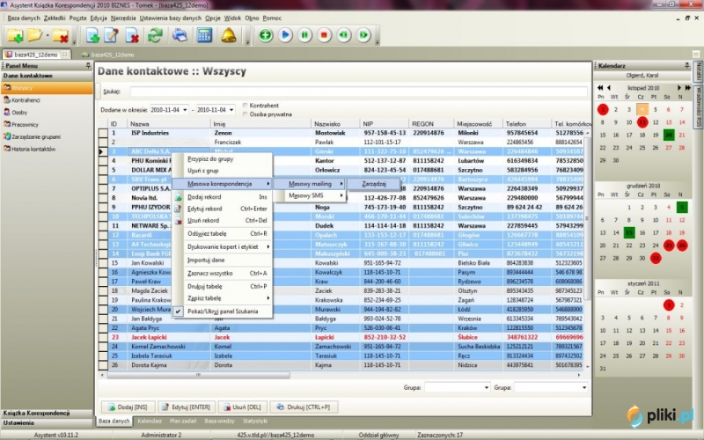This screenshot has height=440, width=704.
Task: Pin the Kalendarz panel pushpin icon
Action: (x=687, y=65)
